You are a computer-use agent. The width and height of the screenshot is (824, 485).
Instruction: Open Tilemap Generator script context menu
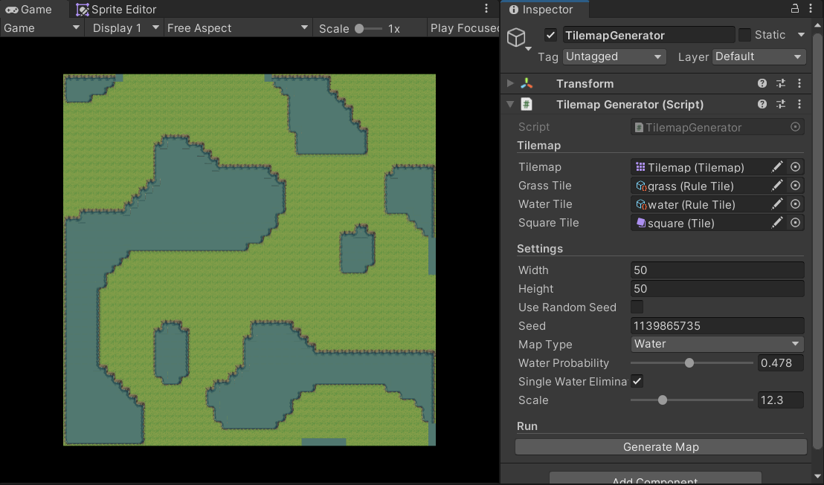799,105
